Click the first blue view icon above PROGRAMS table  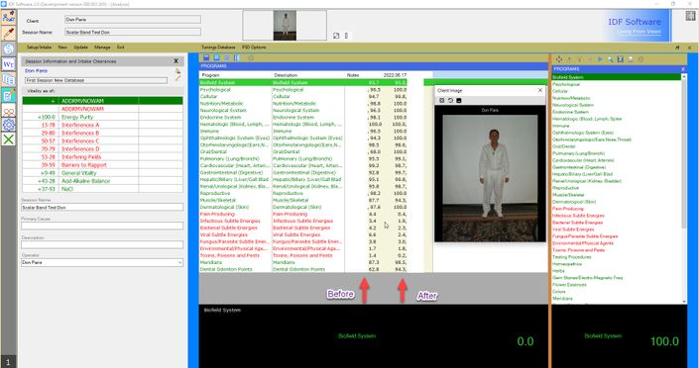(206, 57)
